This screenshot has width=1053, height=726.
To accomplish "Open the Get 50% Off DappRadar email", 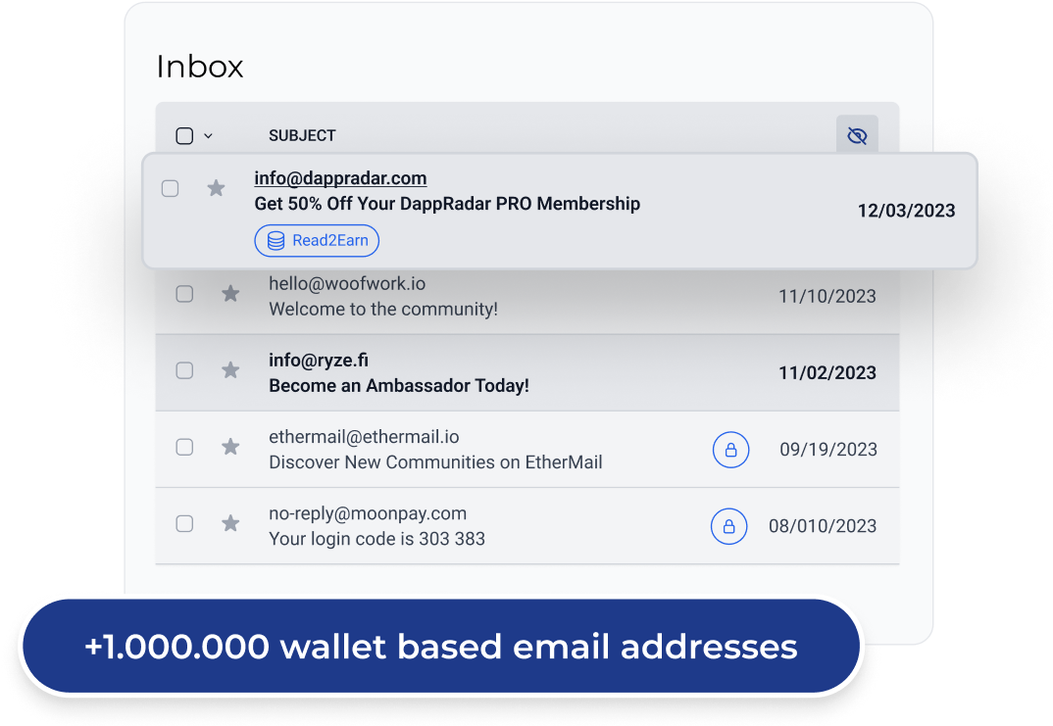I will (x=447, y=204).
